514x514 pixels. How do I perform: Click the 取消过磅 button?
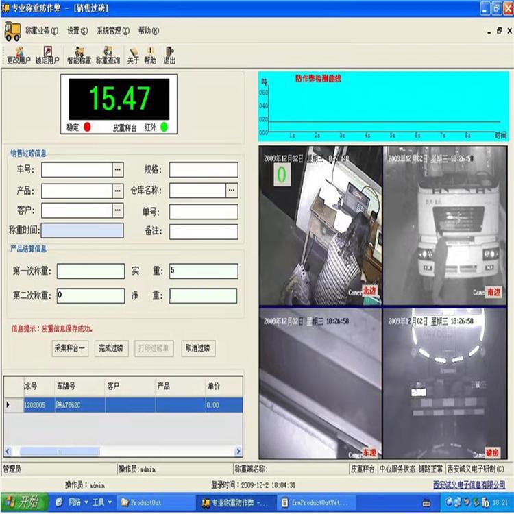point(197,348)
